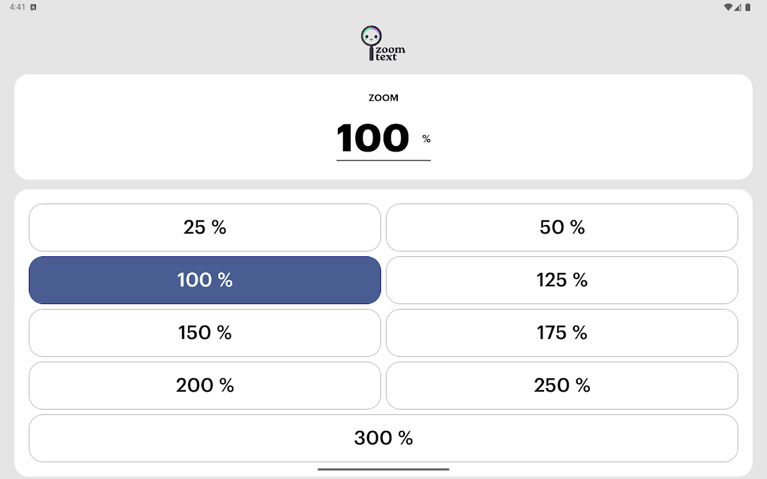
Task: Pick the 300 % zoom level
Action: [383, 438]
